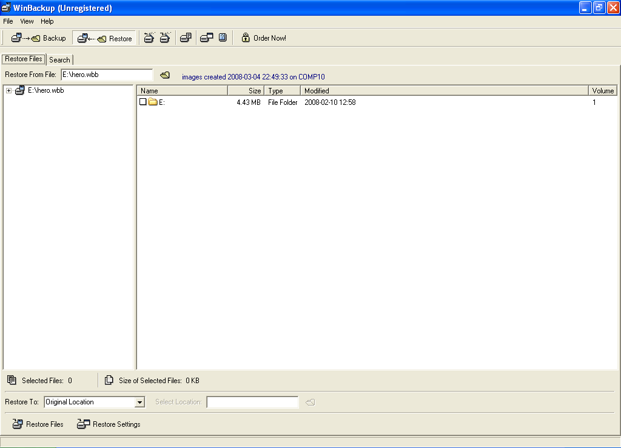Sort by the Type column header
Viewport: 621px width, 448px height.
283,90
